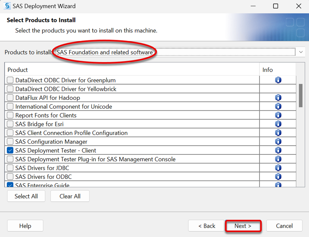Uncheck SAS Deployment Tester - Client
Image resolution: width=309 pixels, height=237 pixels.
pyautogui.click(x=10, y=150)
